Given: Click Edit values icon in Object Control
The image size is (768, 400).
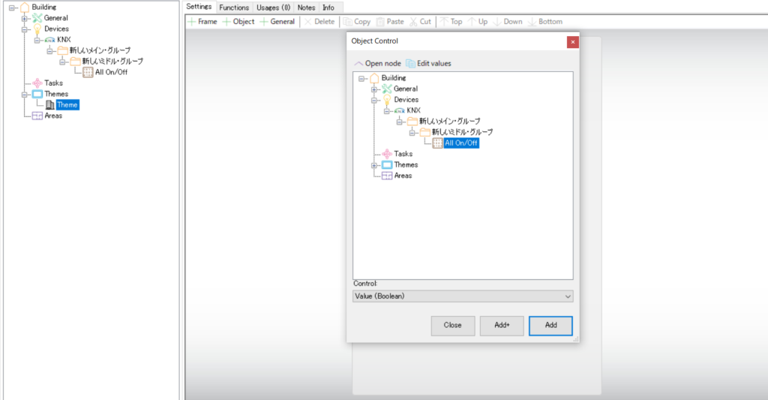Looking at the screenshot, I should pyautogui.click(x=410, y=64).
